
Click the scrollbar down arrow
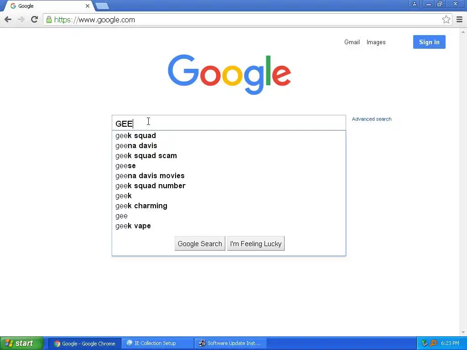[463, 332]
